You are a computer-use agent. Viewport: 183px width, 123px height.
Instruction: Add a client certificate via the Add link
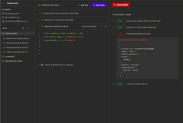(26, 21)
